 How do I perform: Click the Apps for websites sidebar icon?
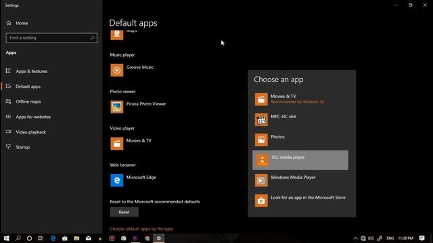coord(8,117)
